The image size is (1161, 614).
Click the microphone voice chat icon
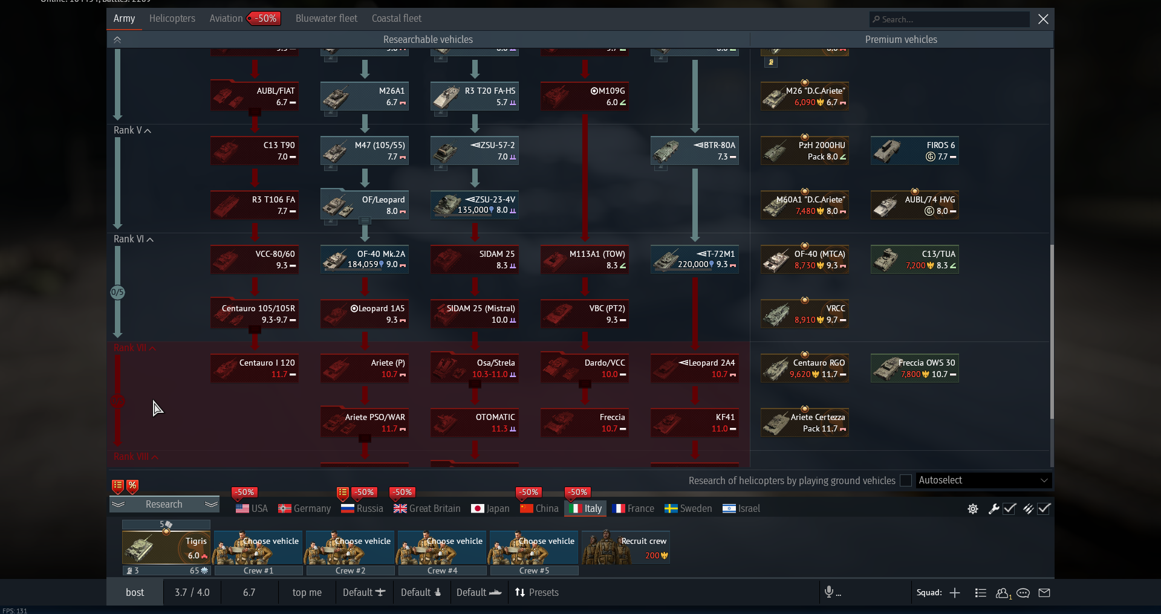(829, 592)
